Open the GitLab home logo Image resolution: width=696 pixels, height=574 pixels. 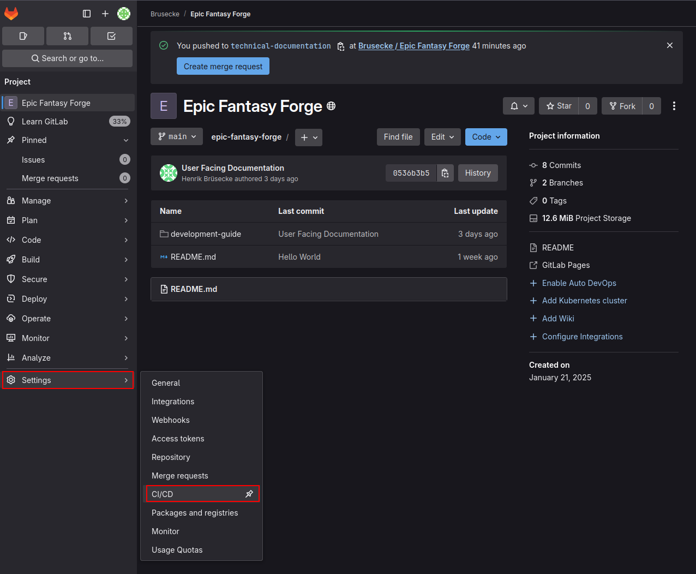(11, 14)
